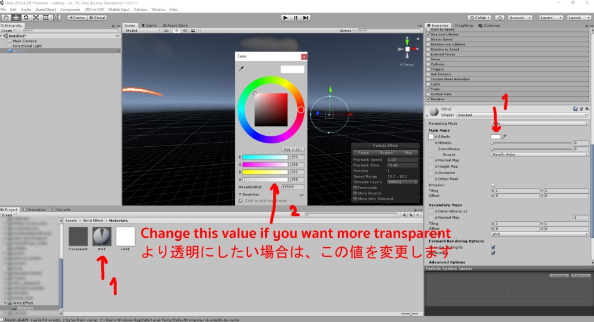Screen dimensions: 594x322
Task: Open the Layers dropdown
Action: (x=550, y=17)
